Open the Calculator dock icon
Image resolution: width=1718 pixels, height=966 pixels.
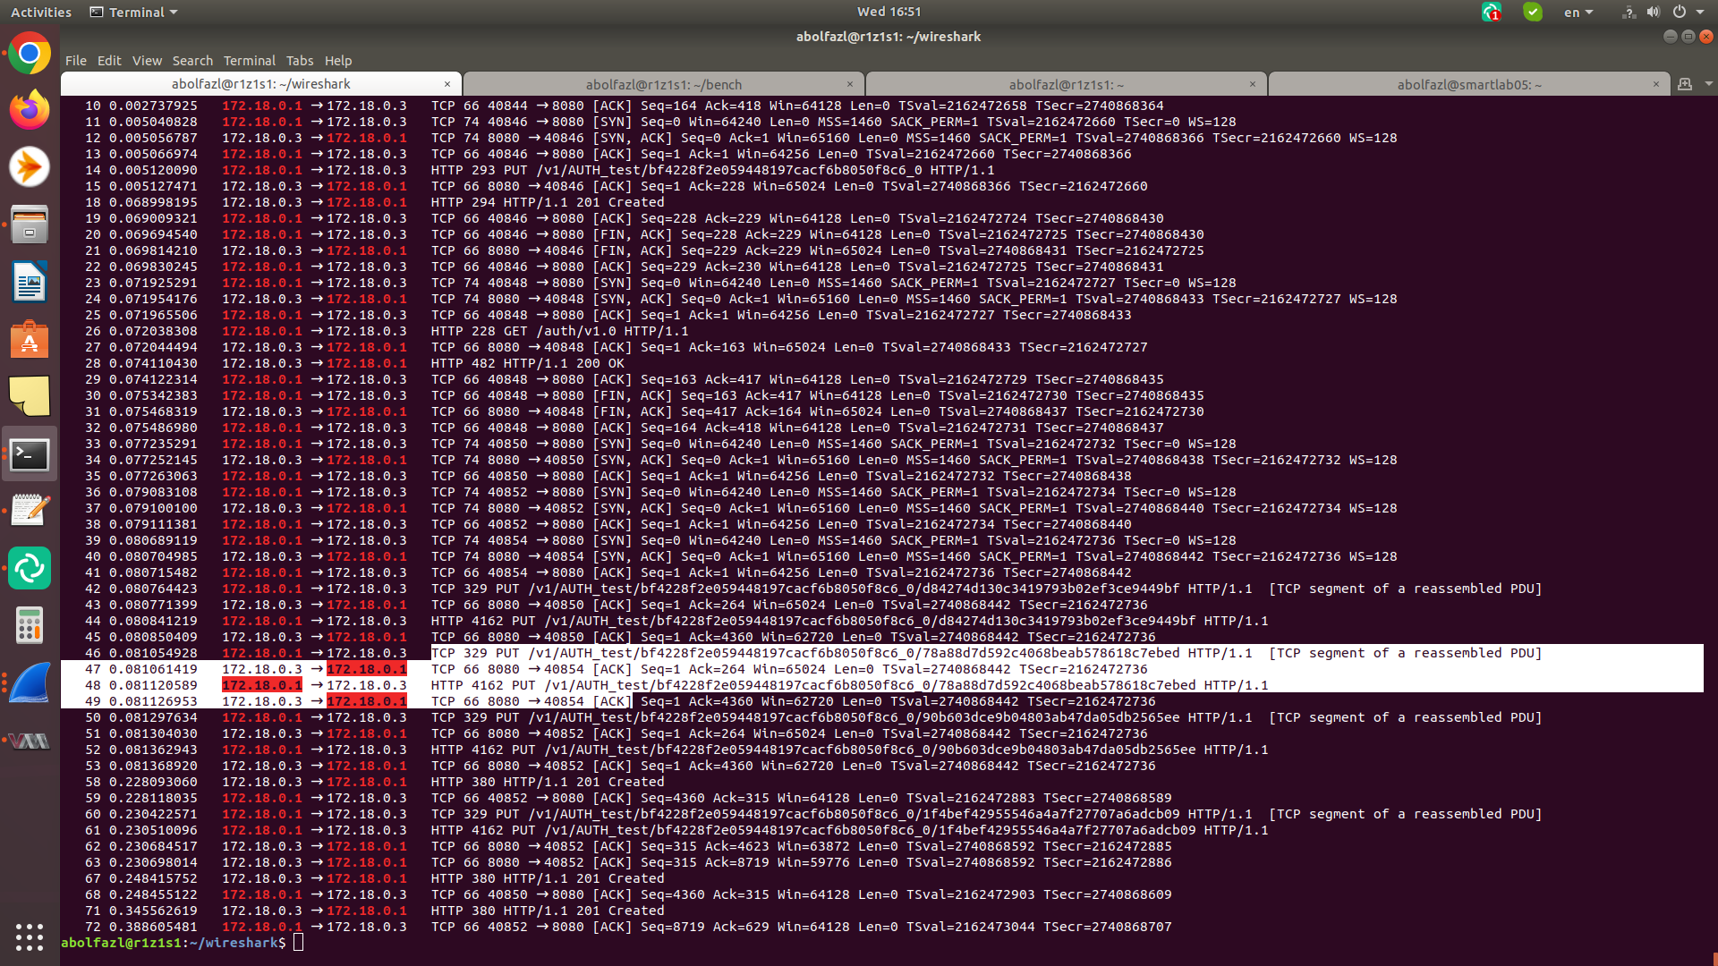point(30,625)
